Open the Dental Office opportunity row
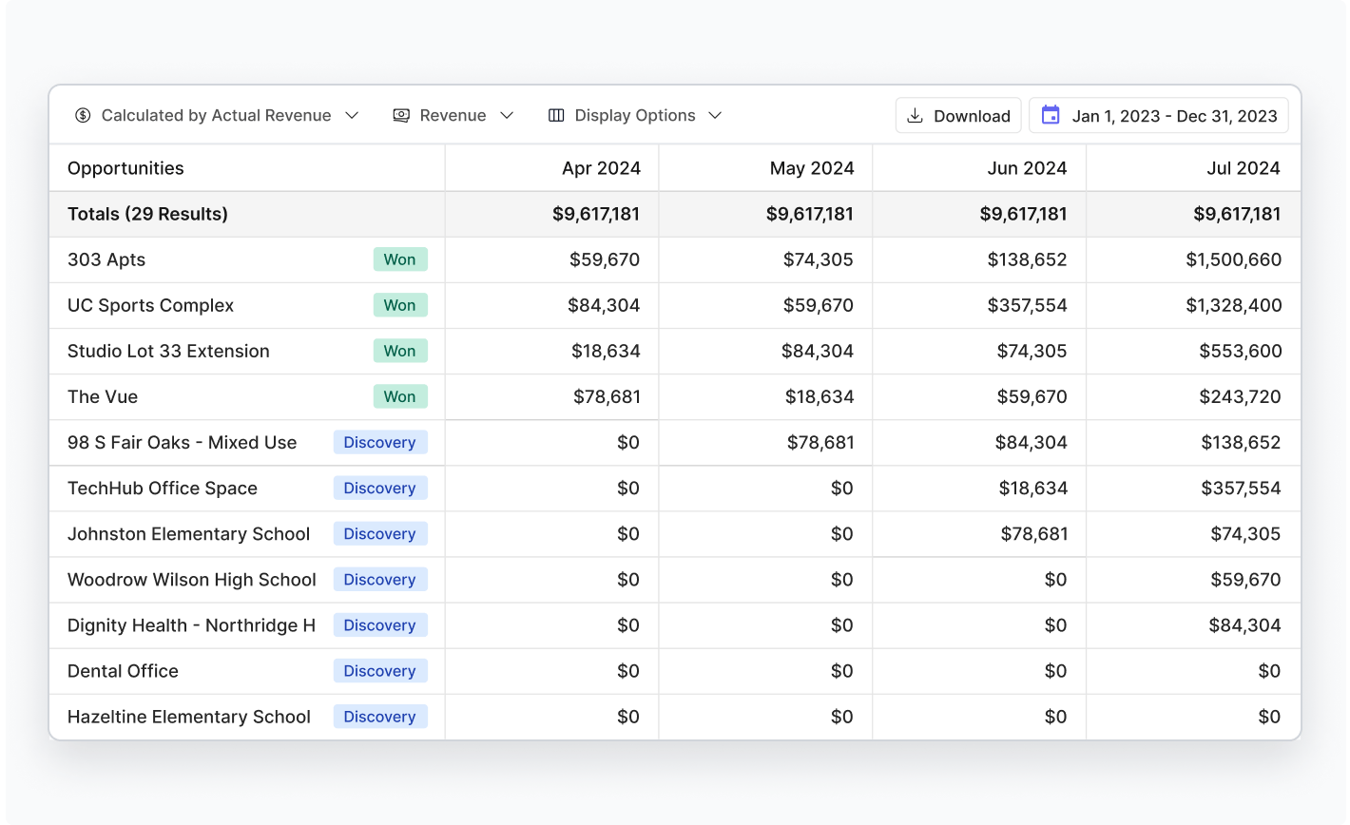1350x825 pixels. (x=123, y=671)
